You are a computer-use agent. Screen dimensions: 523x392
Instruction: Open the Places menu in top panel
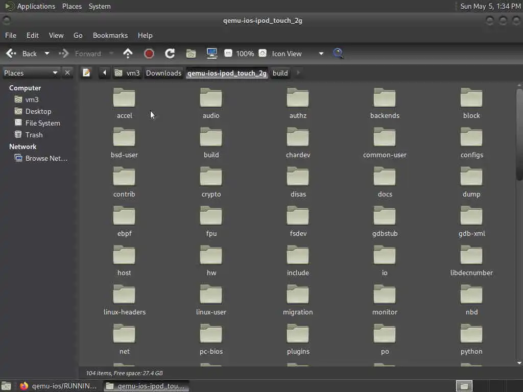coord(72,6)
